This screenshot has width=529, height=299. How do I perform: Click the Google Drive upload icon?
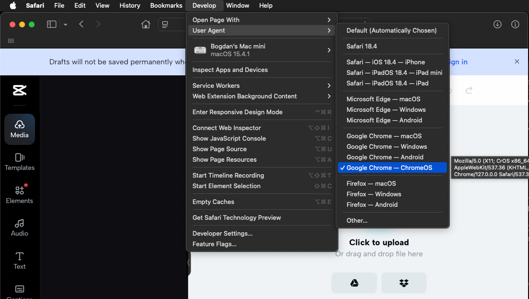point(354,283)
